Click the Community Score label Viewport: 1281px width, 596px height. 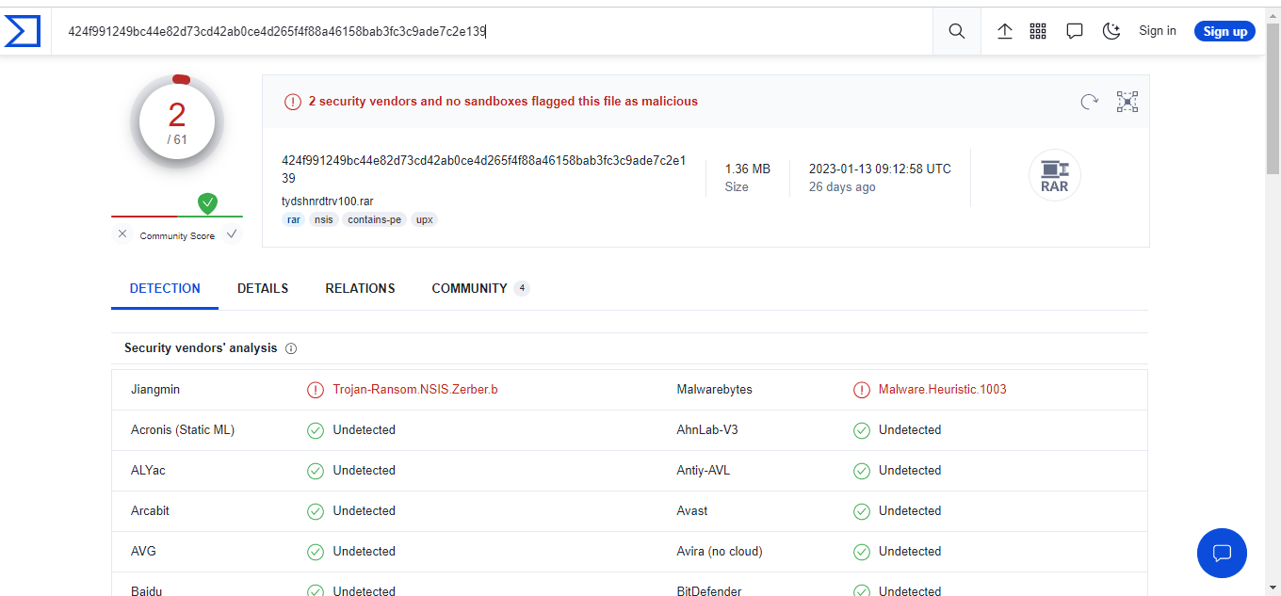pos(177,236)
